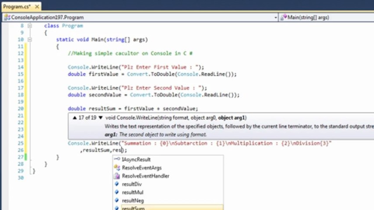
Task: Click the method icon beside Main(string[] args)
Action: tap(283, 17)
